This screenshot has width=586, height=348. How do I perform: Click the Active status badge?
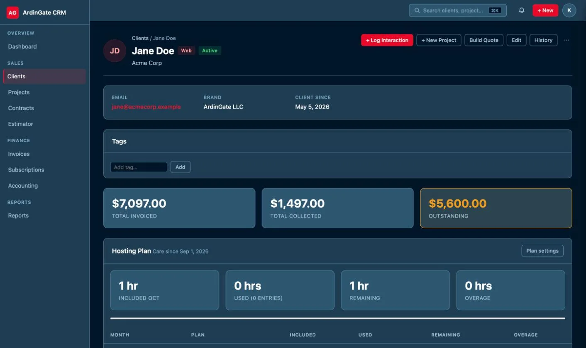pyautogui.click(x=210, y=51)
